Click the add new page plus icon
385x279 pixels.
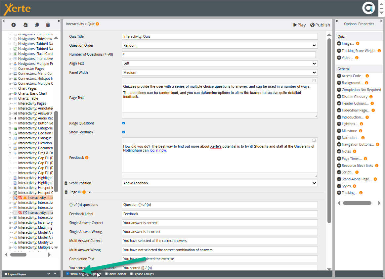tap(14, 25)
